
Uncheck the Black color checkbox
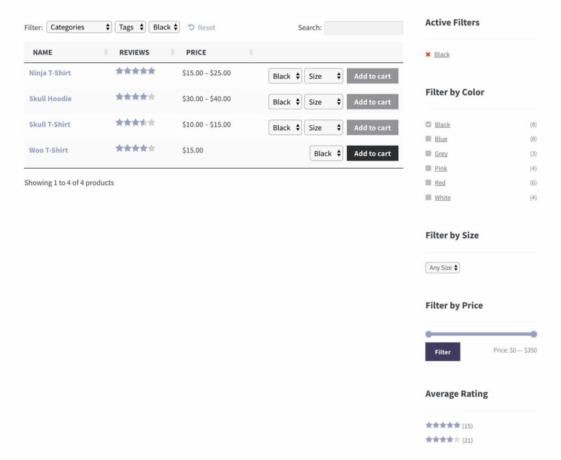pos(428,124)
